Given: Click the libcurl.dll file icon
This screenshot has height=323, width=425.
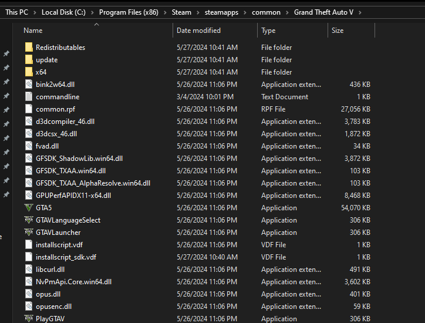Looking at the screenshot, I should tap(29, 270).
